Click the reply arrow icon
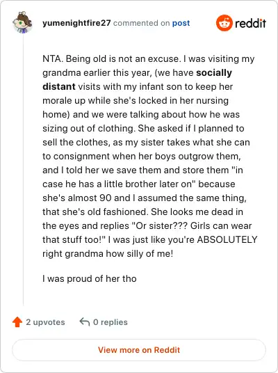Image resolution: width=278 pixels, height=373 pixels. 84,322
